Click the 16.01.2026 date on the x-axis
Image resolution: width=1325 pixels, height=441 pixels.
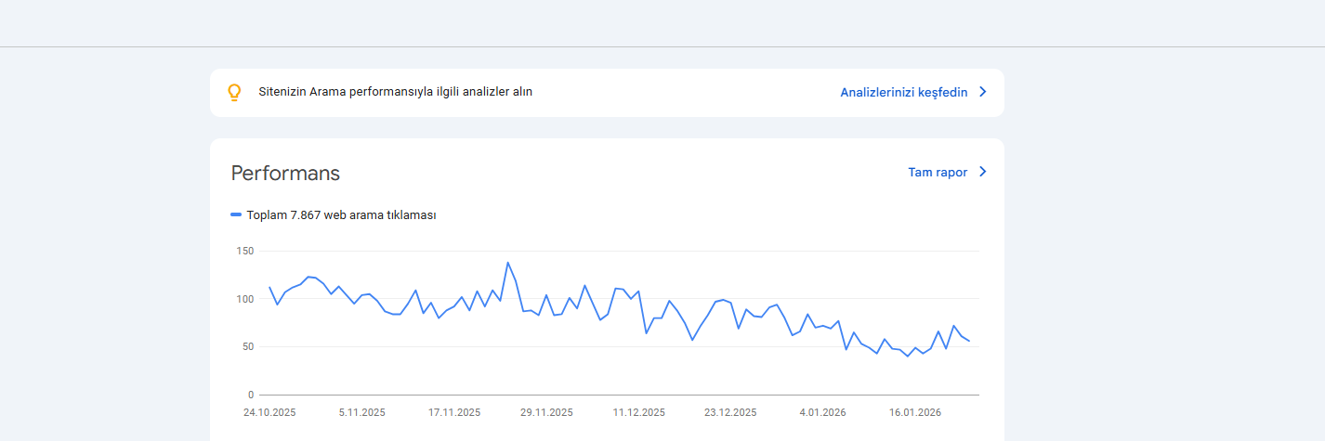(x=915, y=413)
